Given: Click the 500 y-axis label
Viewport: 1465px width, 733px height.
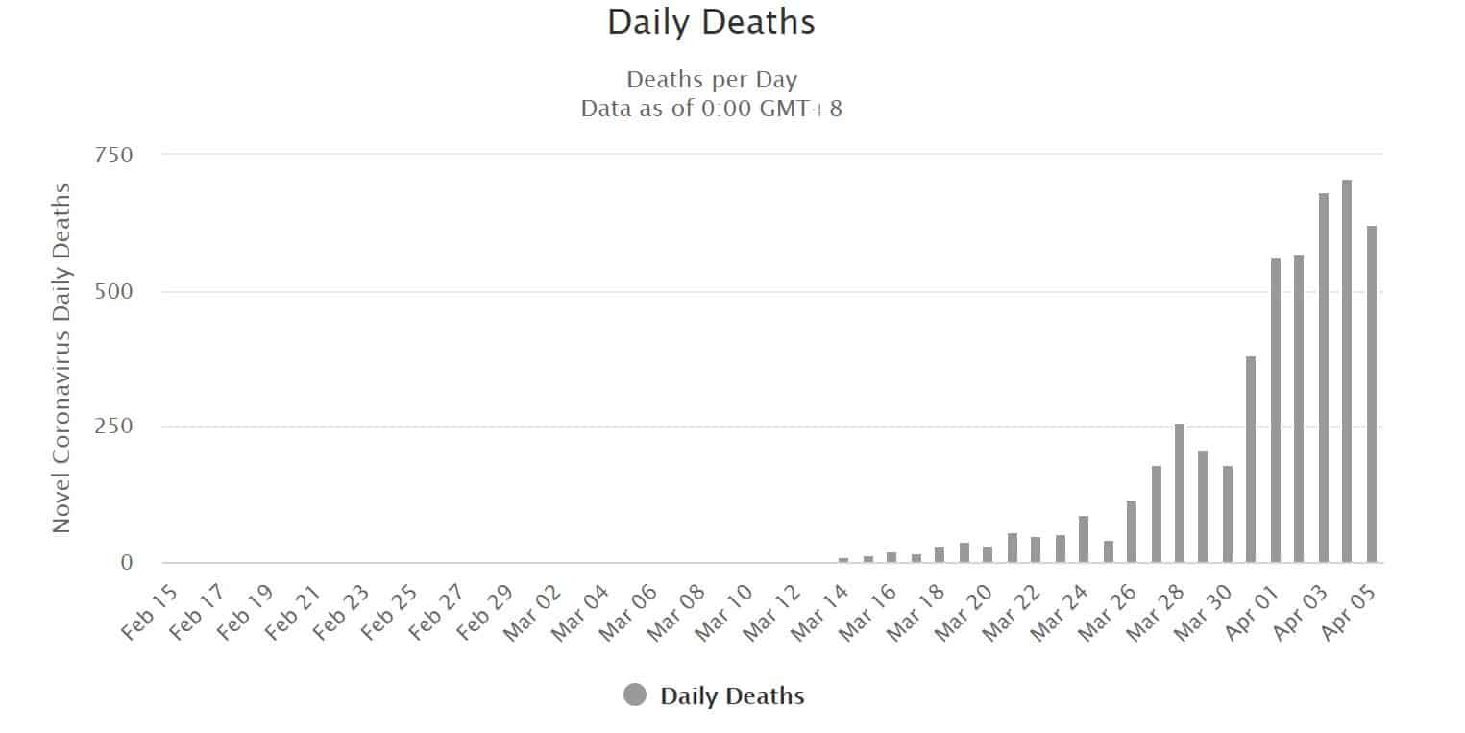Looking at the screenshot, I should (113, 291).
